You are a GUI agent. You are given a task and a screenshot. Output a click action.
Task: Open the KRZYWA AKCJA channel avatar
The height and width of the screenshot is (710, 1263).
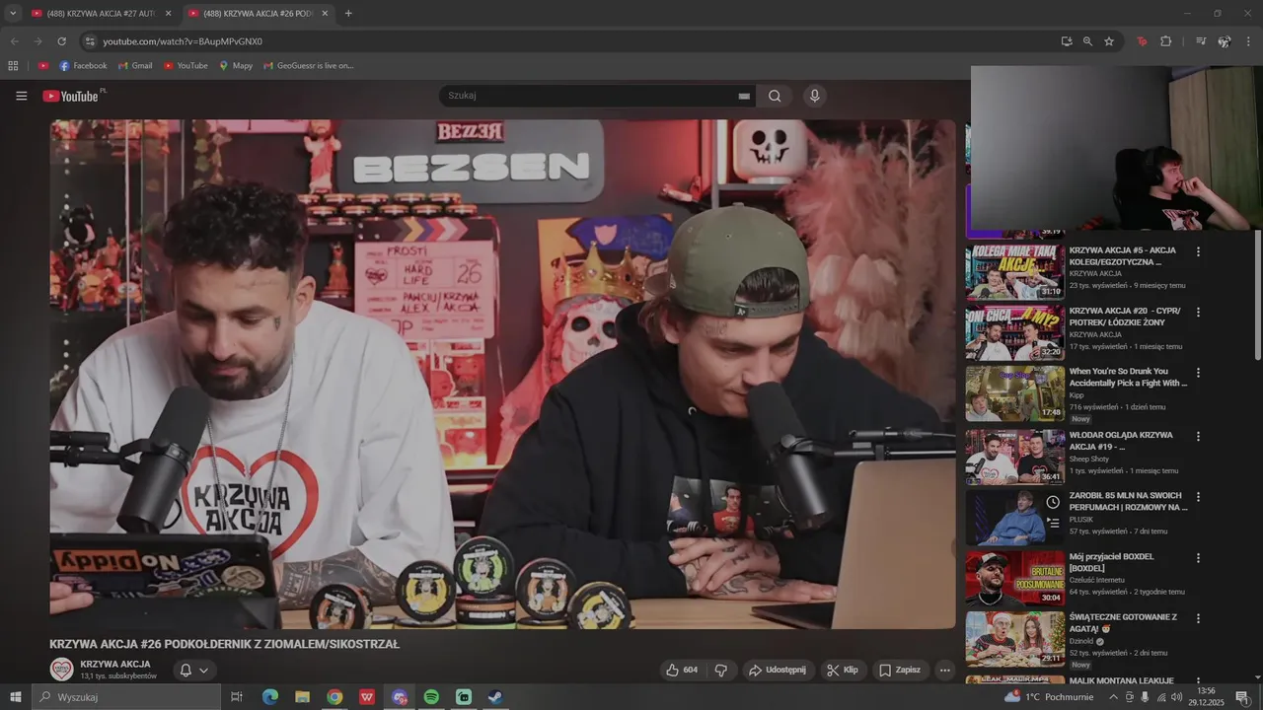click(x=62, y=670)
